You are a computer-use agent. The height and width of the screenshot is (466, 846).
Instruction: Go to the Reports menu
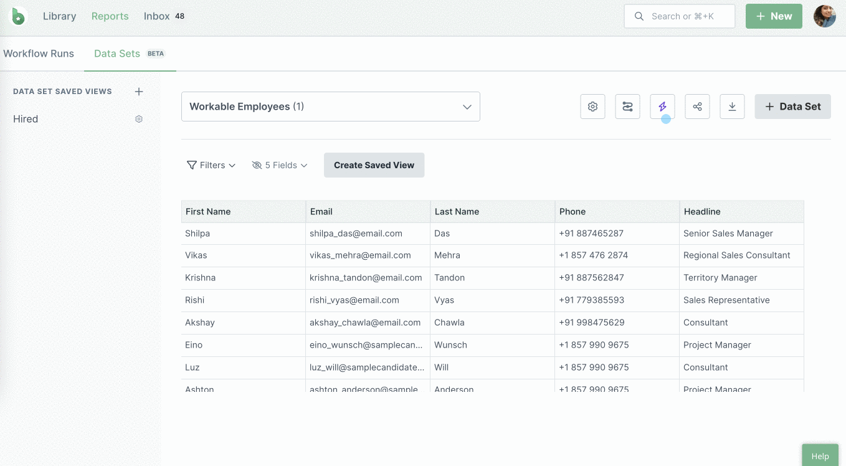click(110, 16)
